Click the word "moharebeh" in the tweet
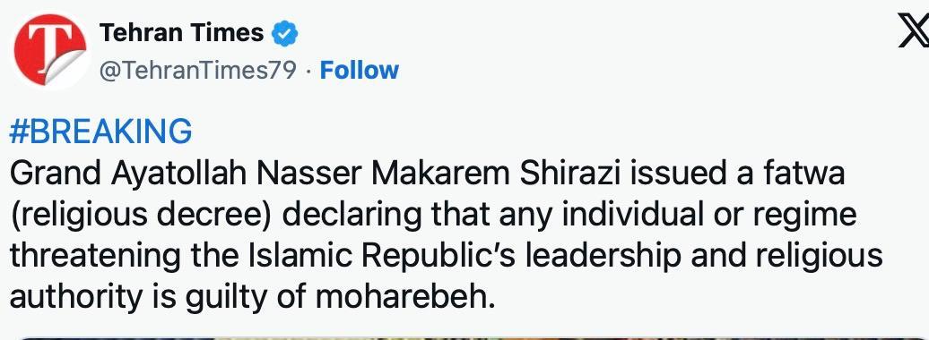 click(x=404, y=297)
